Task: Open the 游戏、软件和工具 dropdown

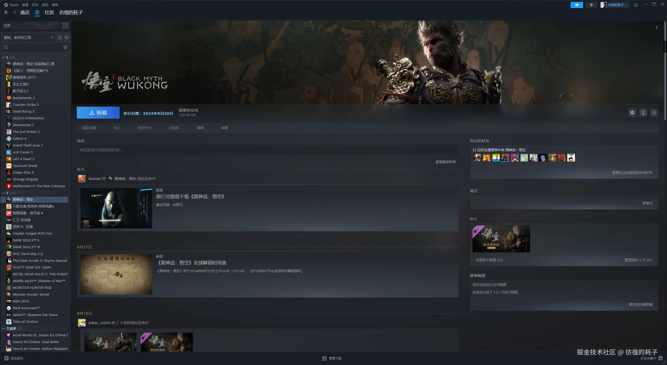Action: [x=28, y=38]
